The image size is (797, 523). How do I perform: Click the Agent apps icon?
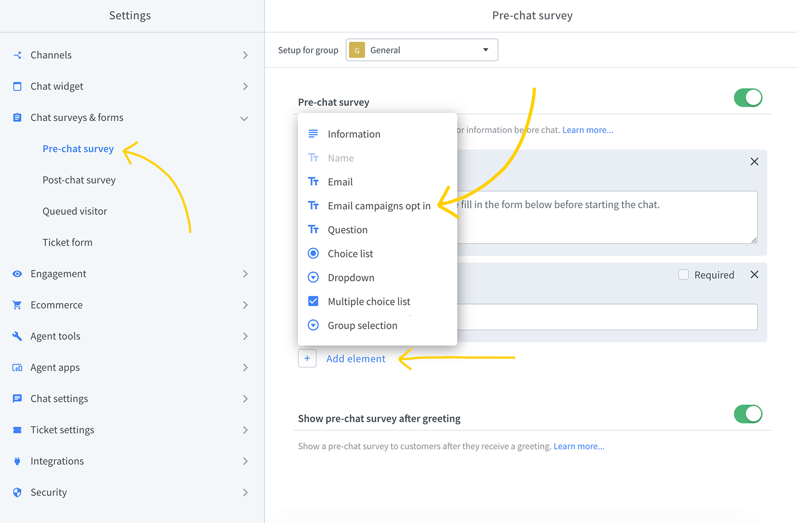coord(17,367)
